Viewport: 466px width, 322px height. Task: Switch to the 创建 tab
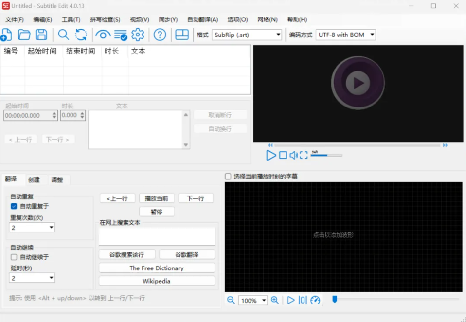[x=34, y=180]
